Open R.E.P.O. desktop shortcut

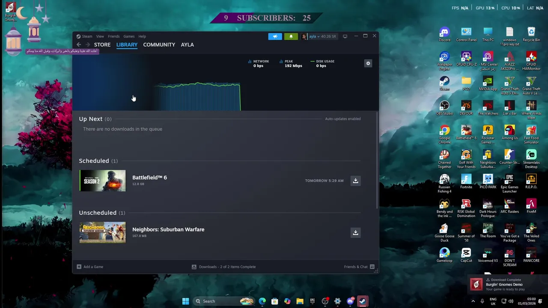[x=531, y=181]
